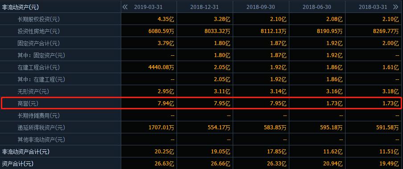The height and width of the screenshot is (169, 403).
Task: Select the 2018-06-30 column header
Action: coord(317,7)
